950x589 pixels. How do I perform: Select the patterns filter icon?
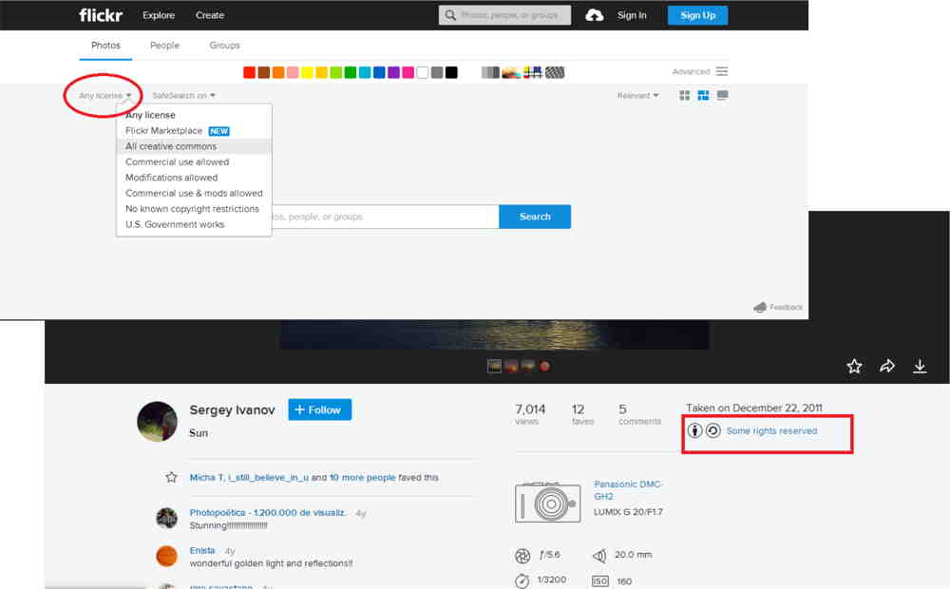(x=555, y=73)
